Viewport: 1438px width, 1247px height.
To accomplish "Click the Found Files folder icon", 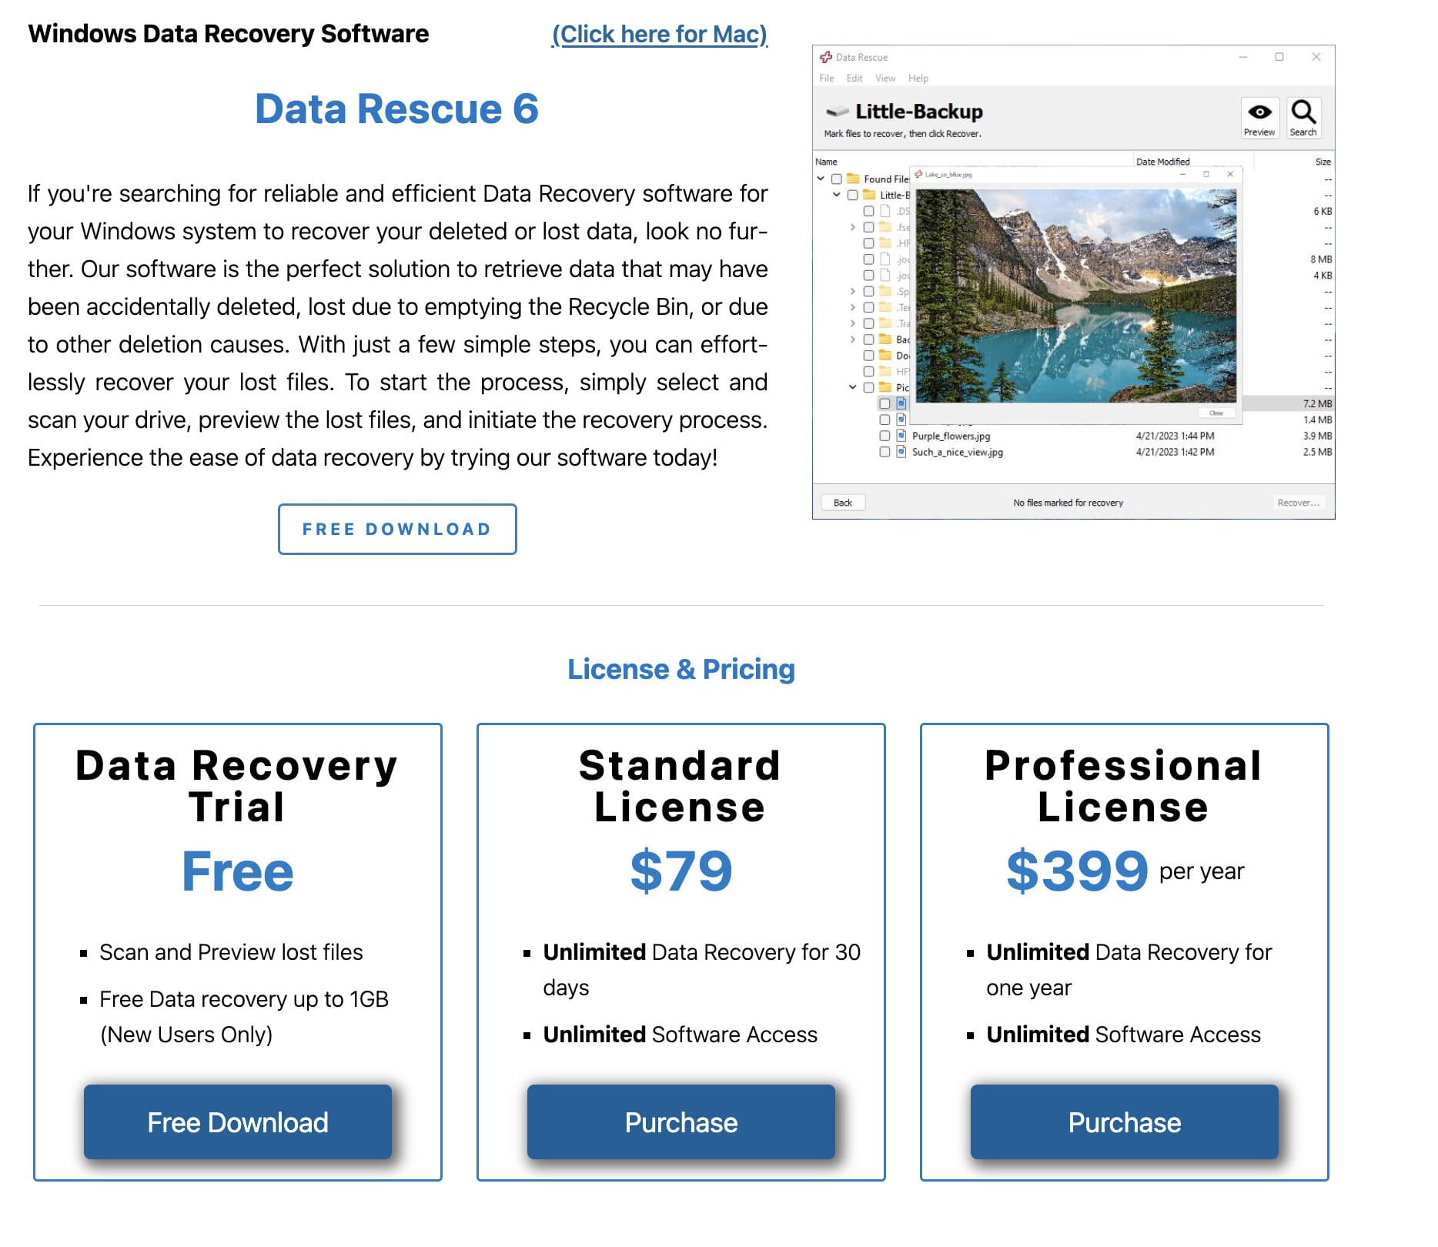I will (x=853, y=179).
